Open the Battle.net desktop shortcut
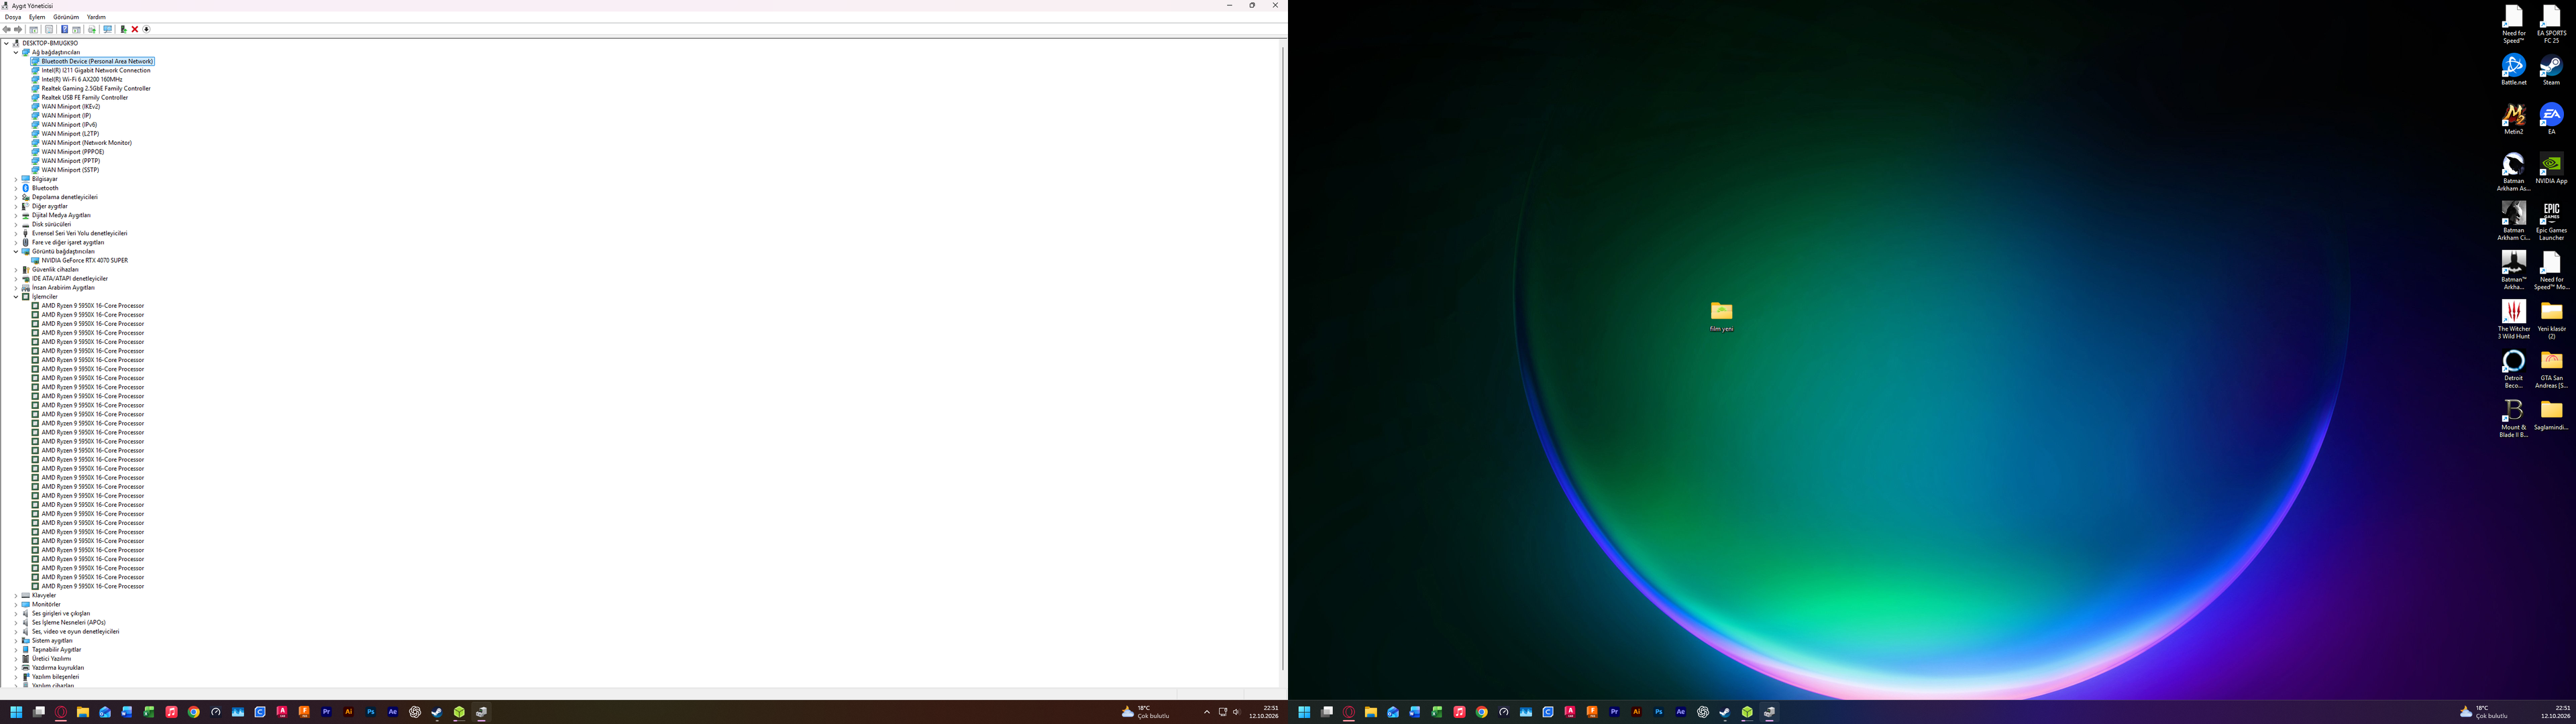The width and height of the screenshot is (2576, 724). click(2513, 70)
